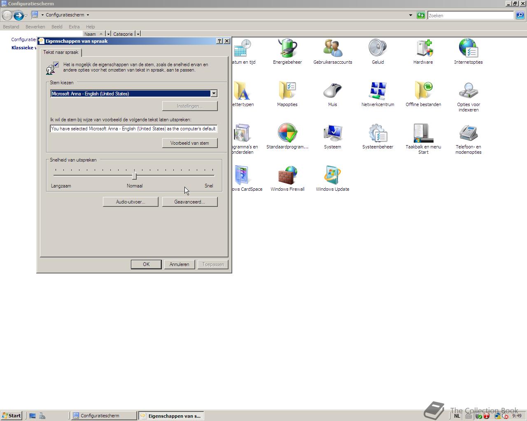Click the power plug tray icon

pos(478,416)
